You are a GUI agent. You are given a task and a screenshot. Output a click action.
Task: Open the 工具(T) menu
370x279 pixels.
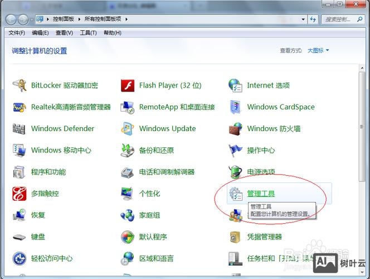(x=88, y=33)
